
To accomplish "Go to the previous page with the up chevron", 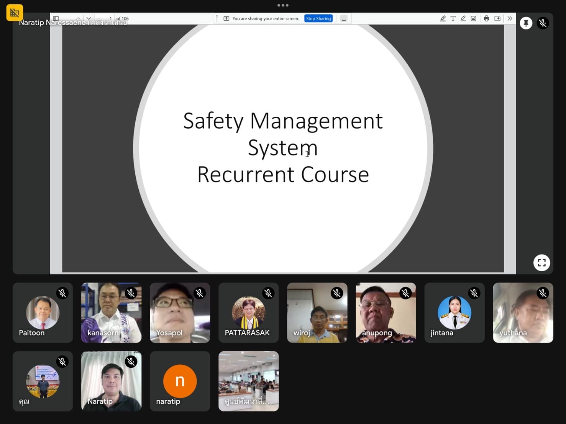I will pyautogui.click(x=78, y=18).
